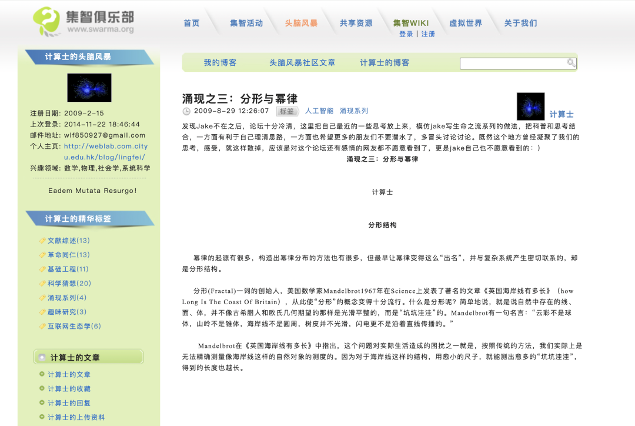Click the 登录 login link

(x=406, y=34)
